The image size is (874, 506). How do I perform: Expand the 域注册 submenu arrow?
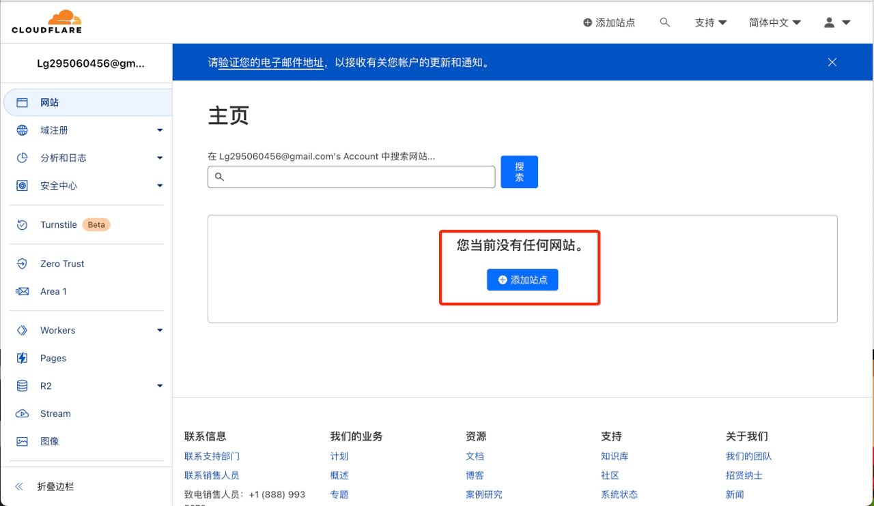(160, 130)
